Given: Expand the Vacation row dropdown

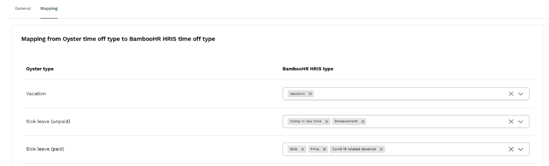Looking at the screenshot, I should 520,94.
